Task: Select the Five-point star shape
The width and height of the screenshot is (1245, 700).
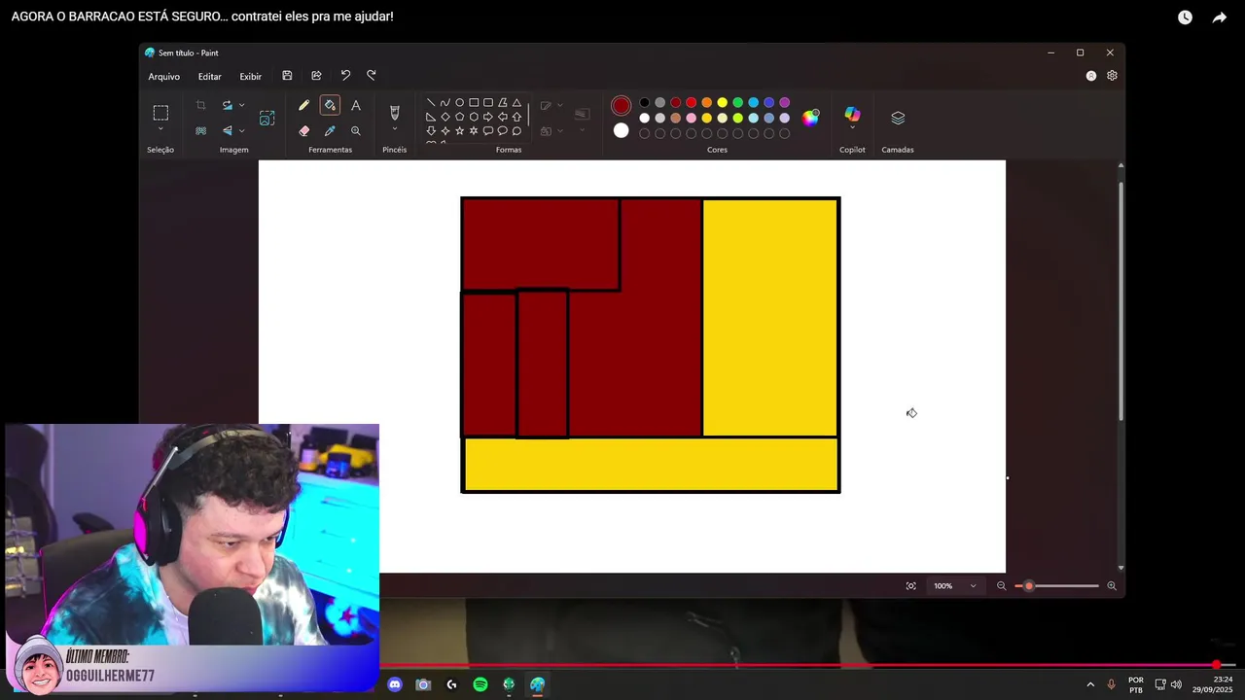Action: tap(459, 130)
